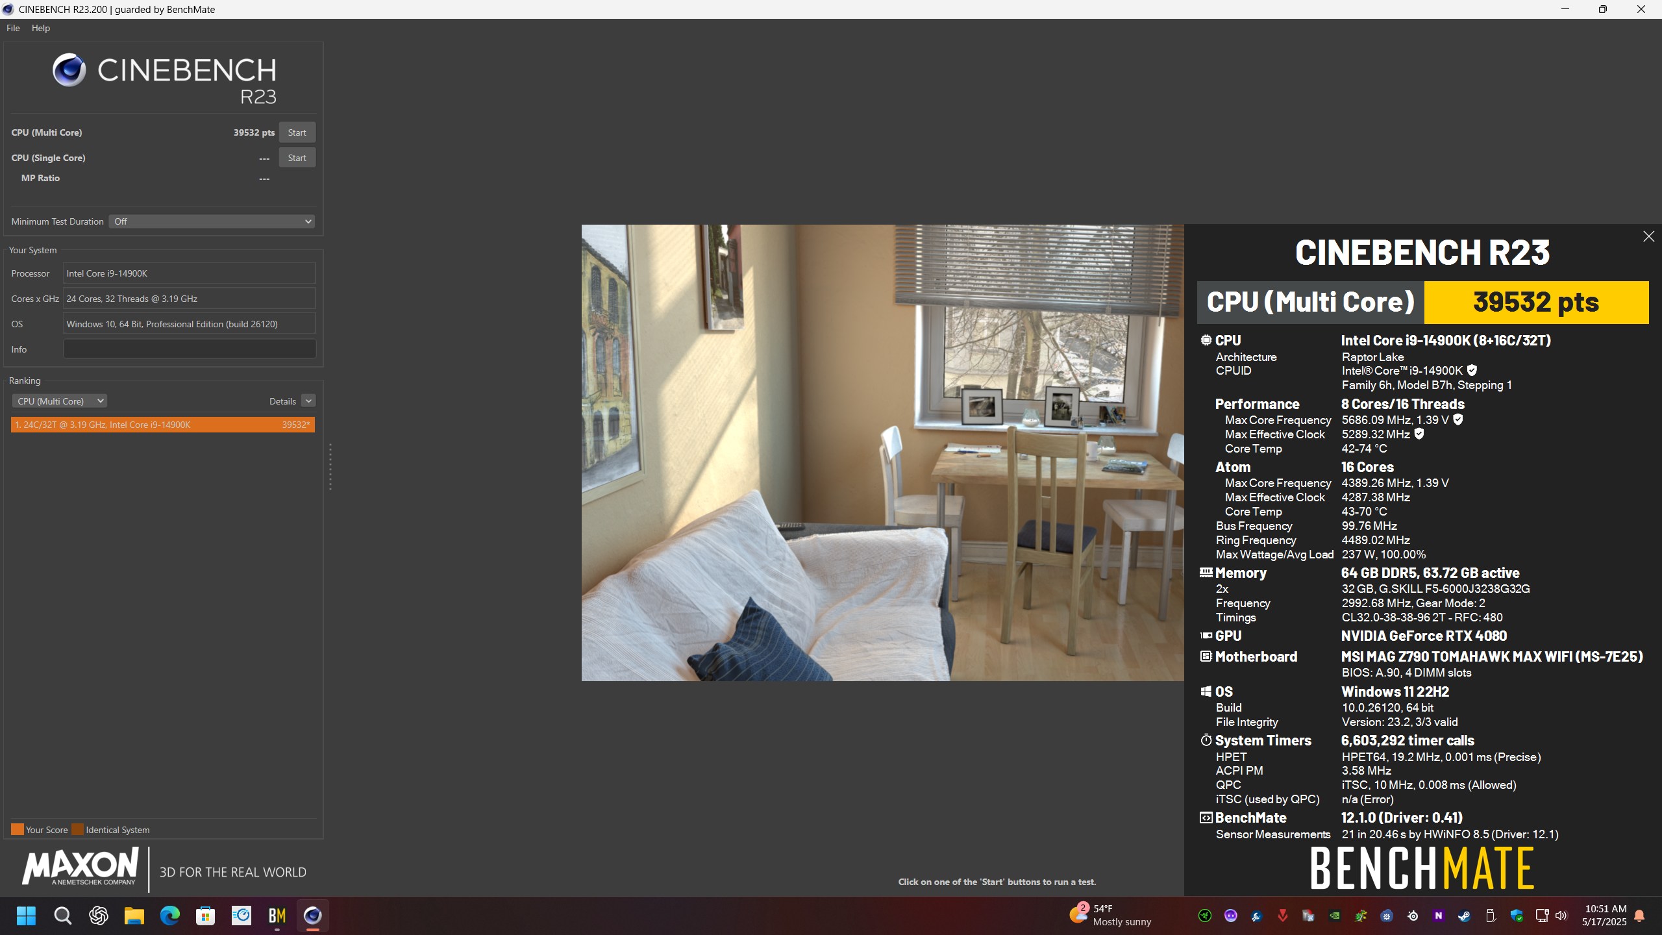The image size is (1662, 935).
Task: Click the Cinebench taskbar icon
Action: [x=312, y=916]
